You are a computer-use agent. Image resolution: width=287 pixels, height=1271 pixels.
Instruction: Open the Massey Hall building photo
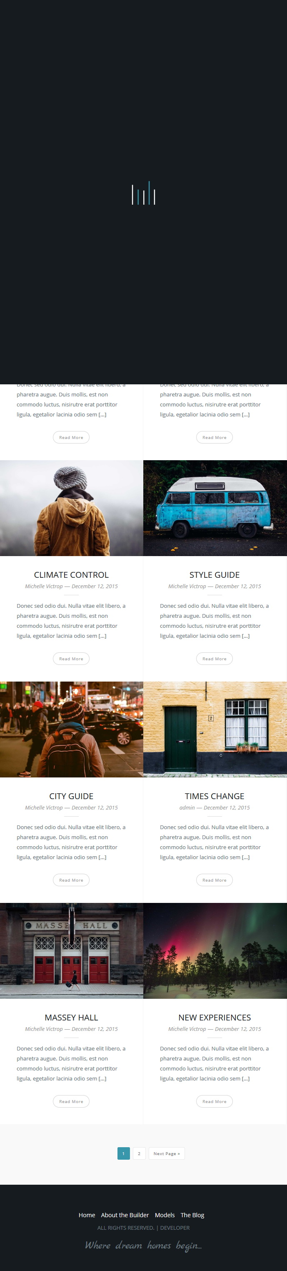(x=72, y=951)
